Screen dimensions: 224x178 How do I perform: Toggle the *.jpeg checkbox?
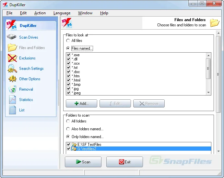click(x=69, y=93)
